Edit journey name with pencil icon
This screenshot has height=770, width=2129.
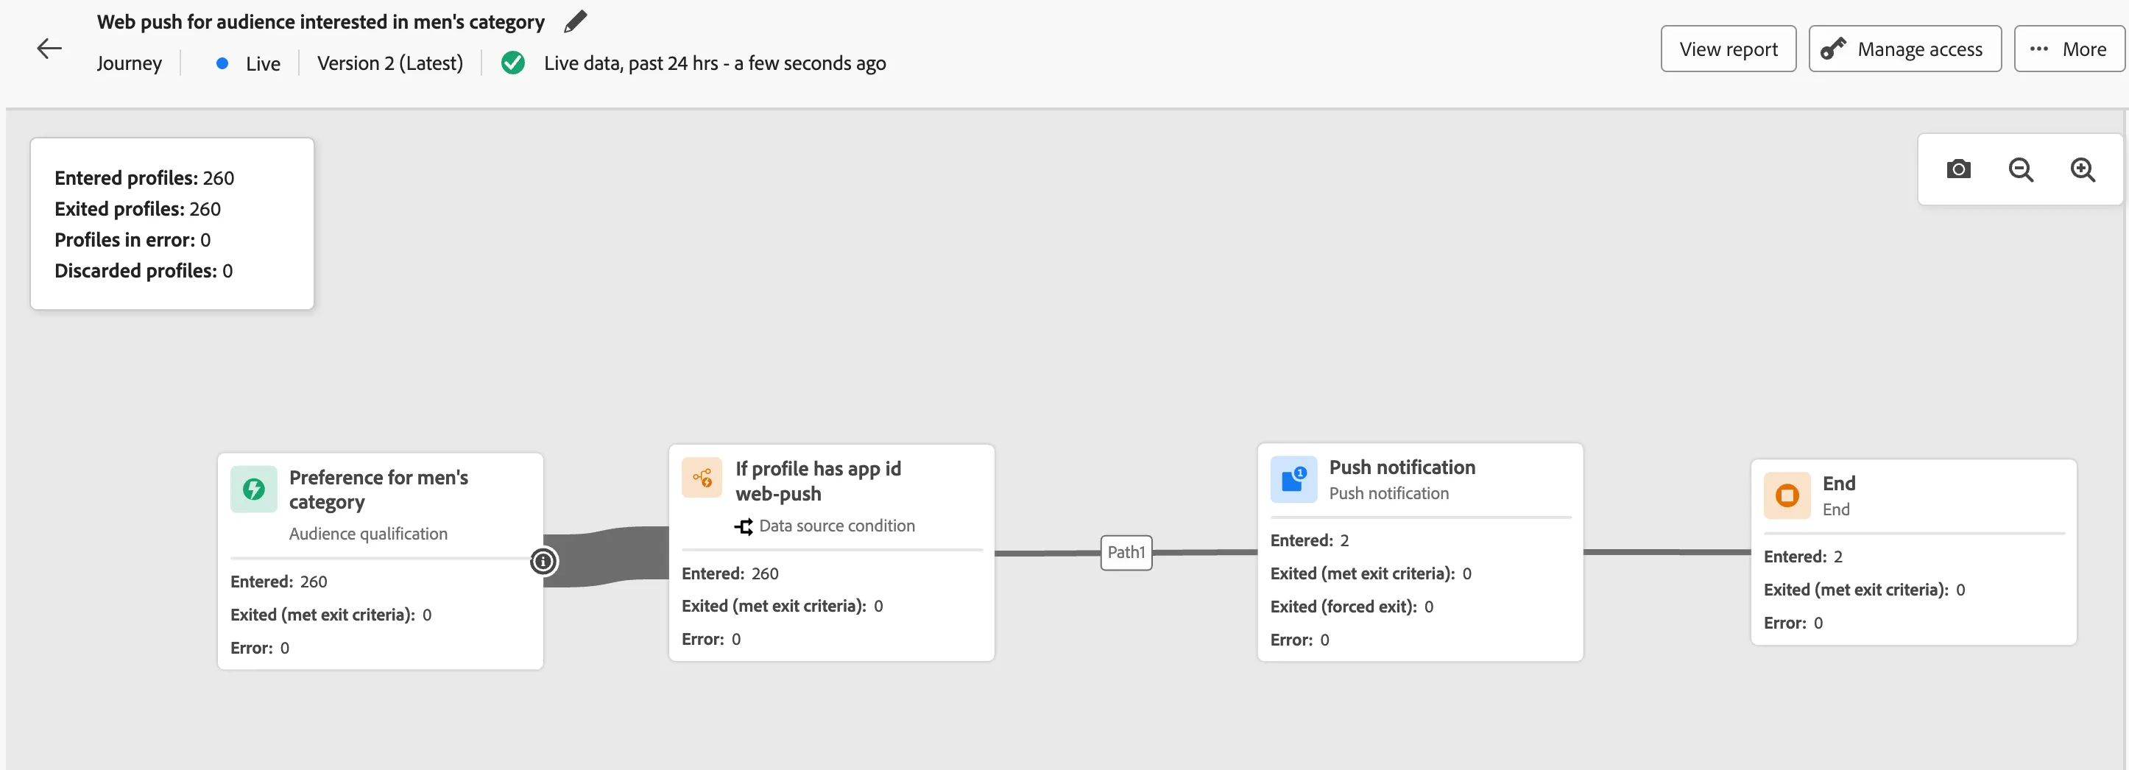tap(575, 21)
